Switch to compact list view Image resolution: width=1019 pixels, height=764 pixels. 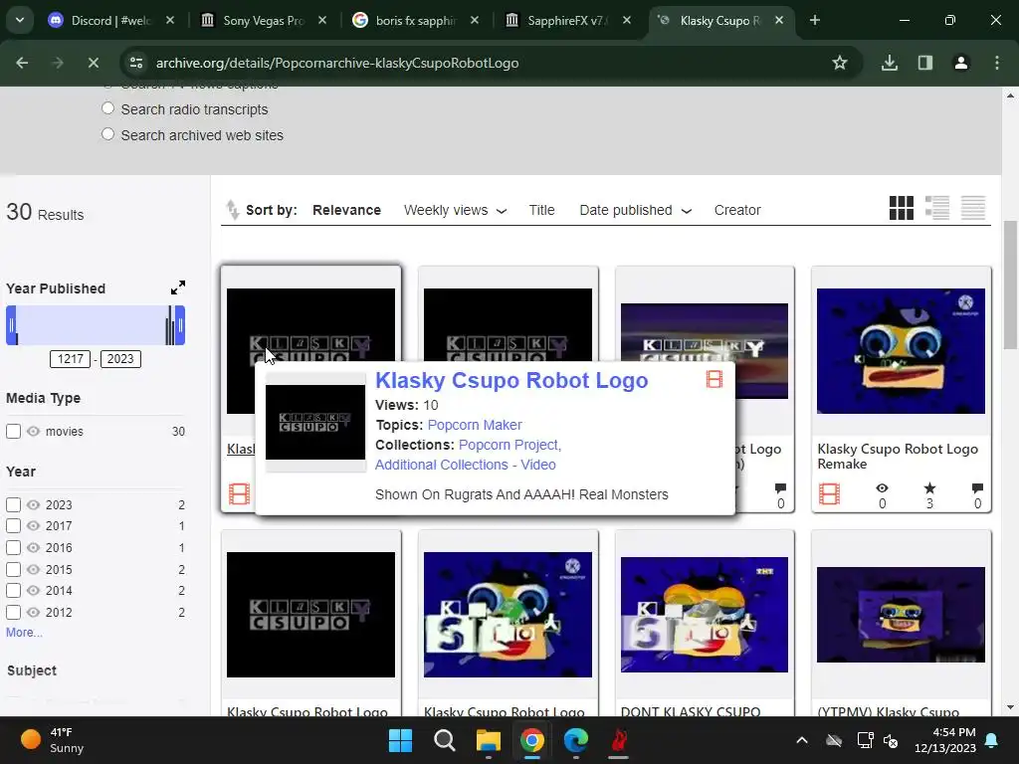[973, 208]
